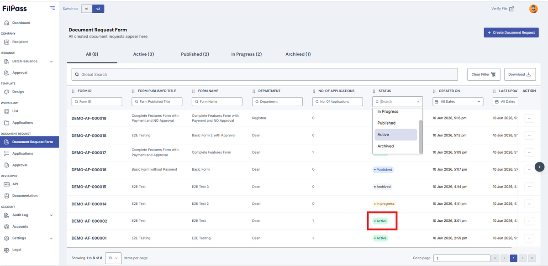
Task: Open the API developer page
Action: pos(15,184)
